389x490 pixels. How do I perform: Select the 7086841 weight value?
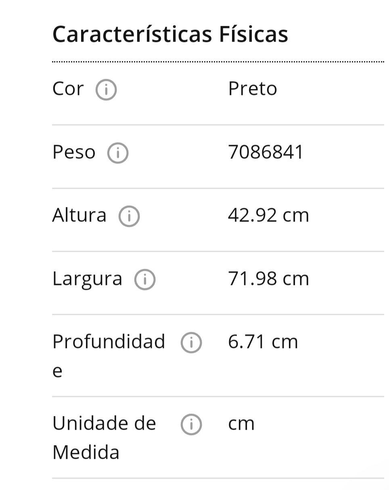(266, 152)
